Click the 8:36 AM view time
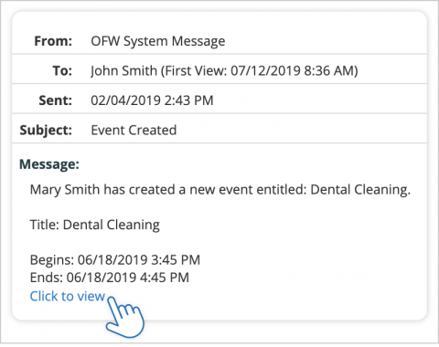Image resolution: width=439 pixels, height=347 pixels. click(x=328, y=70)
